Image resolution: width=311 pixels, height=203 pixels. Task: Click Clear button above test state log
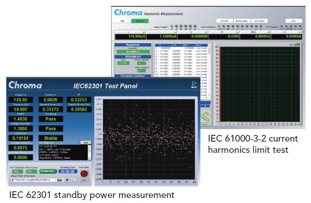pos(86,142)
